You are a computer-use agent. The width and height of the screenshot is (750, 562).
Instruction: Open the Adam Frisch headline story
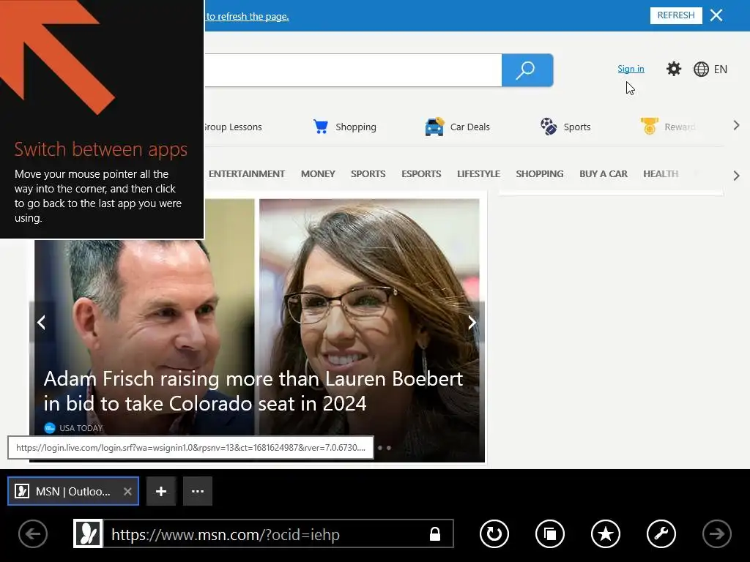pyautogui.click(x=253, y=391)
